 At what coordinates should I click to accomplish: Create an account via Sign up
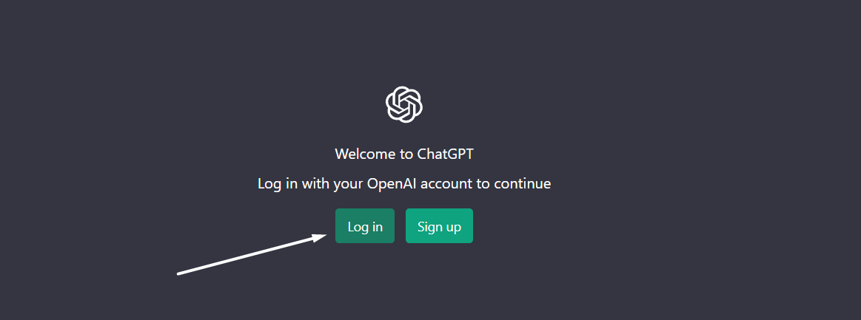click(x=439, y=225)
